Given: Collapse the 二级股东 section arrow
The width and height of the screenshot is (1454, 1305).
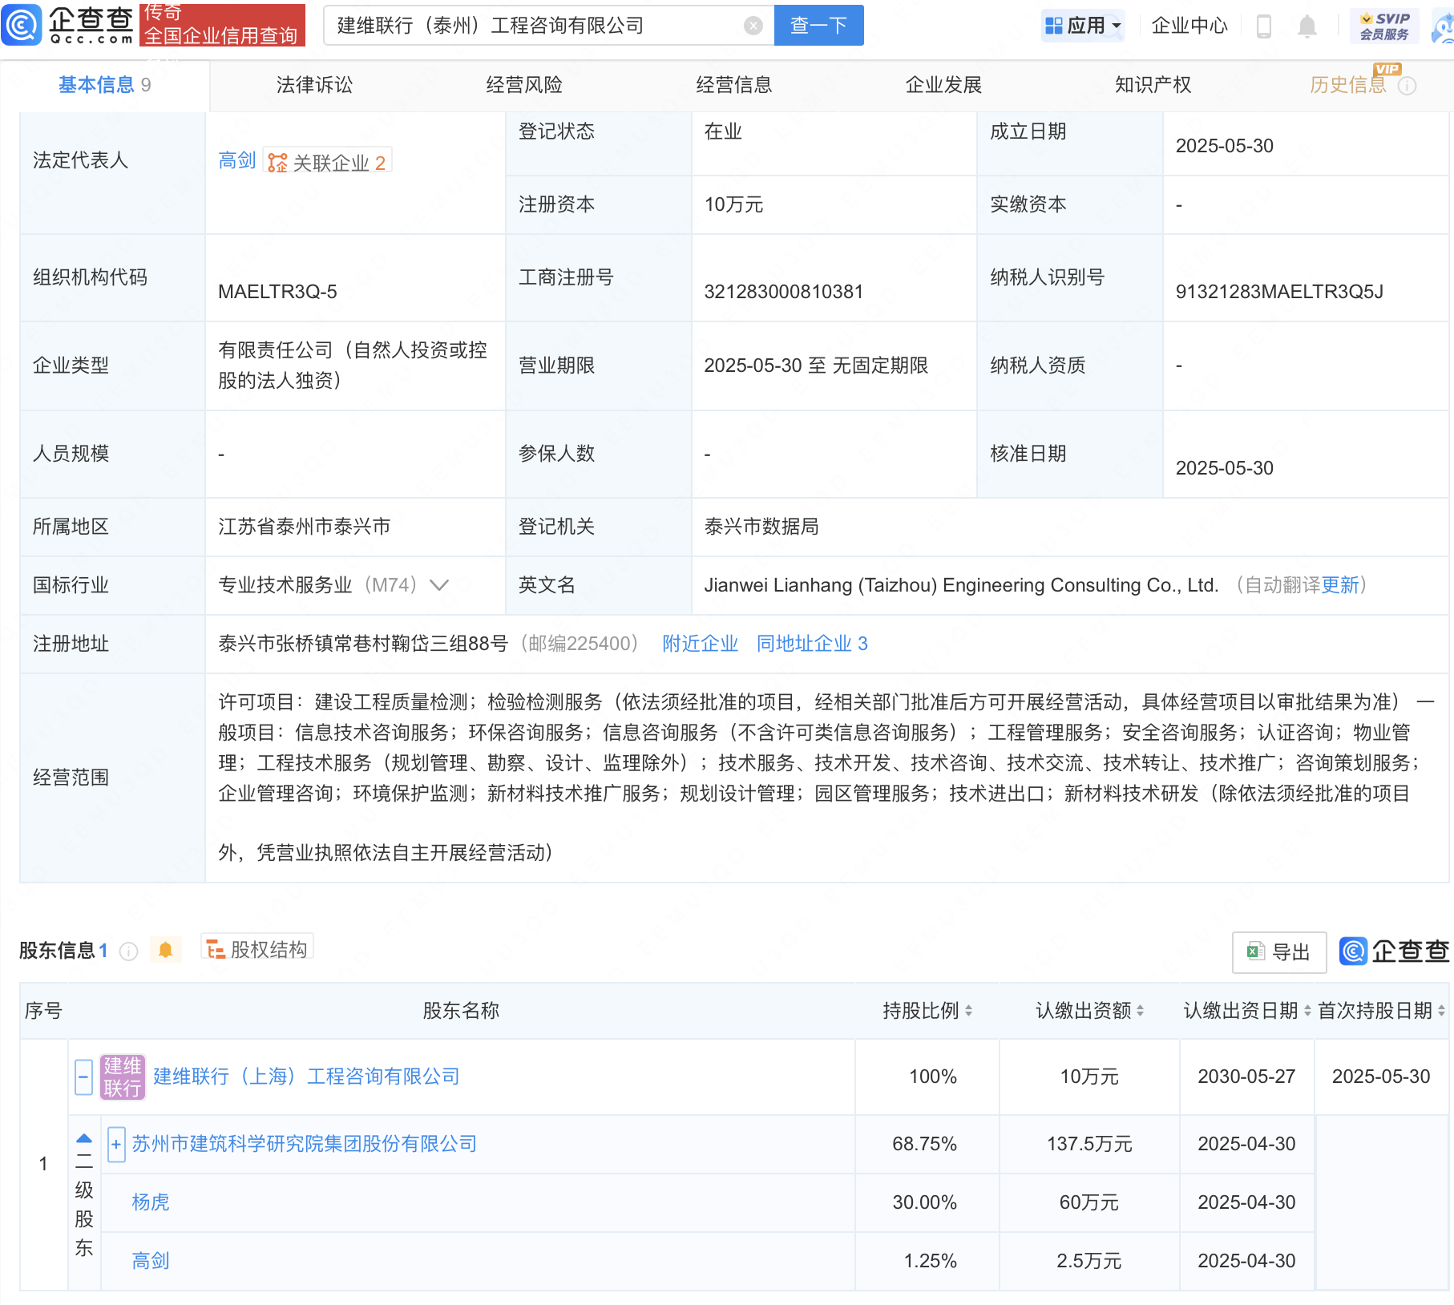Looking at the screenshot, I should (x=84, y=1138).
